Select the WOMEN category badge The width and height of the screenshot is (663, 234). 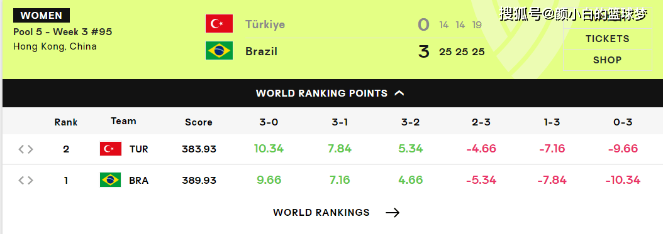point(42,16)
